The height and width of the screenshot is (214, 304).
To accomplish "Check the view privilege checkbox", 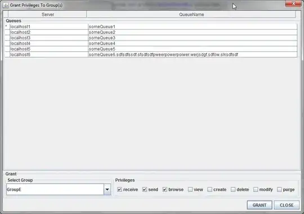I will click(x=190, y=190).
